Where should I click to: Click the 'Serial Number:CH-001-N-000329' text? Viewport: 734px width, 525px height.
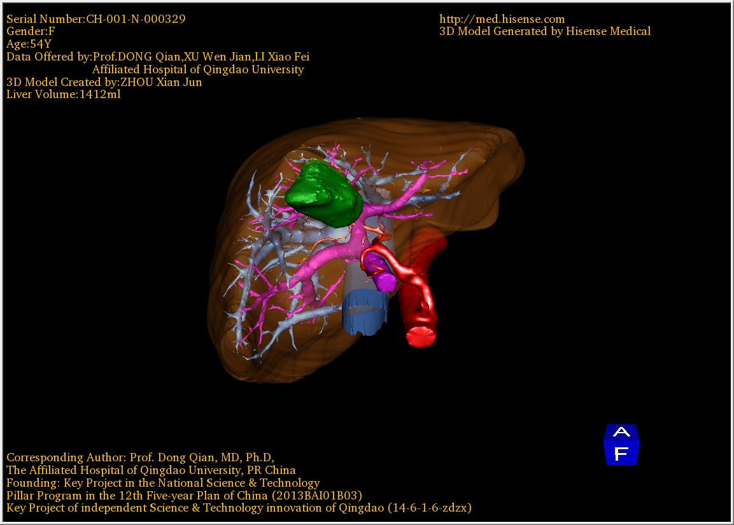tap(96, 19)
